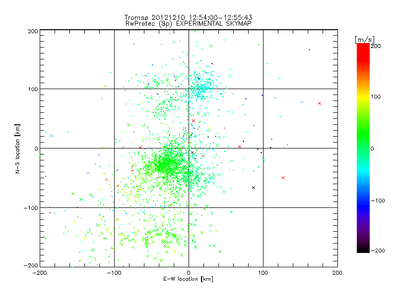Click the colorbar label '0'
Screen dimensions: 397x297
[x=372, y=148]
